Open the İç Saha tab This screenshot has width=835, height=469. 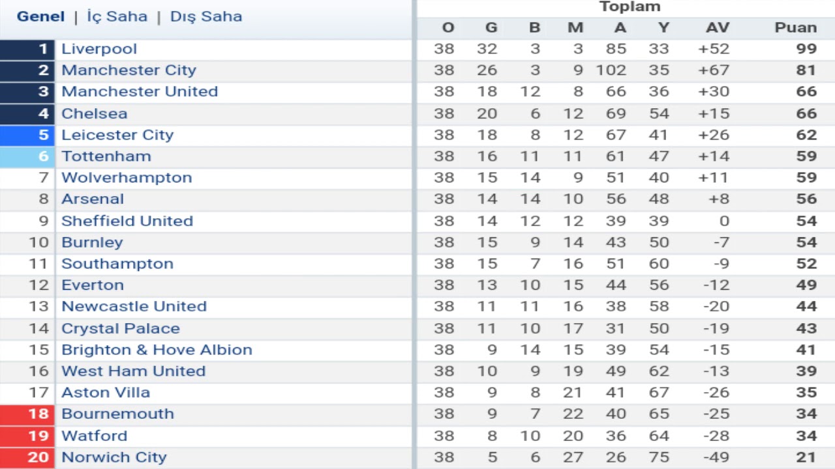117,17
